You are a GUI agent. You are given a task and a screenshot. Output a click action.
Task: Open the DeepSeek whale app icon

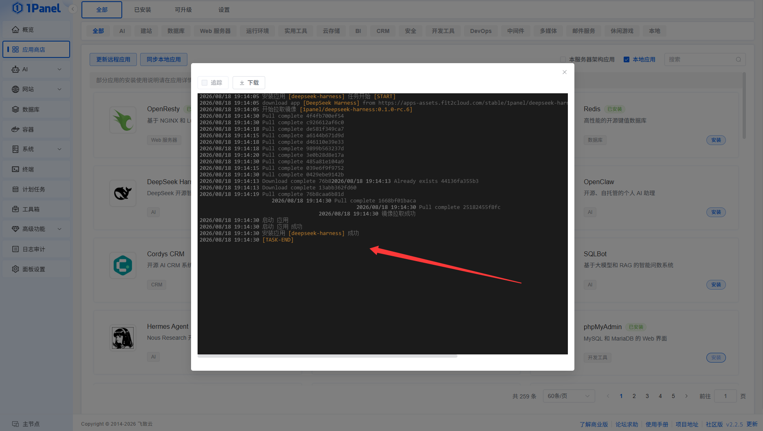pyautogui.click(x=123, y=193)
